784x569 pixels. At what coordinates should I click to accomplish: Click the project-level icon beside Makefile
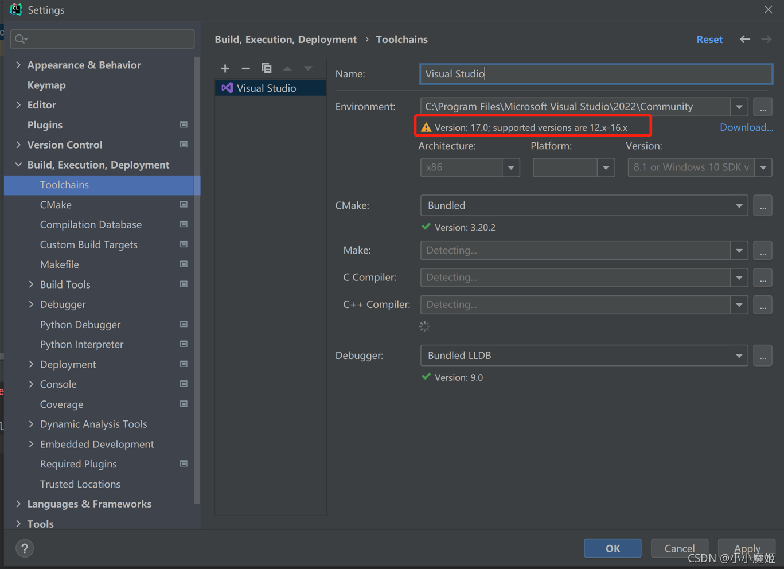click(184, 264)
